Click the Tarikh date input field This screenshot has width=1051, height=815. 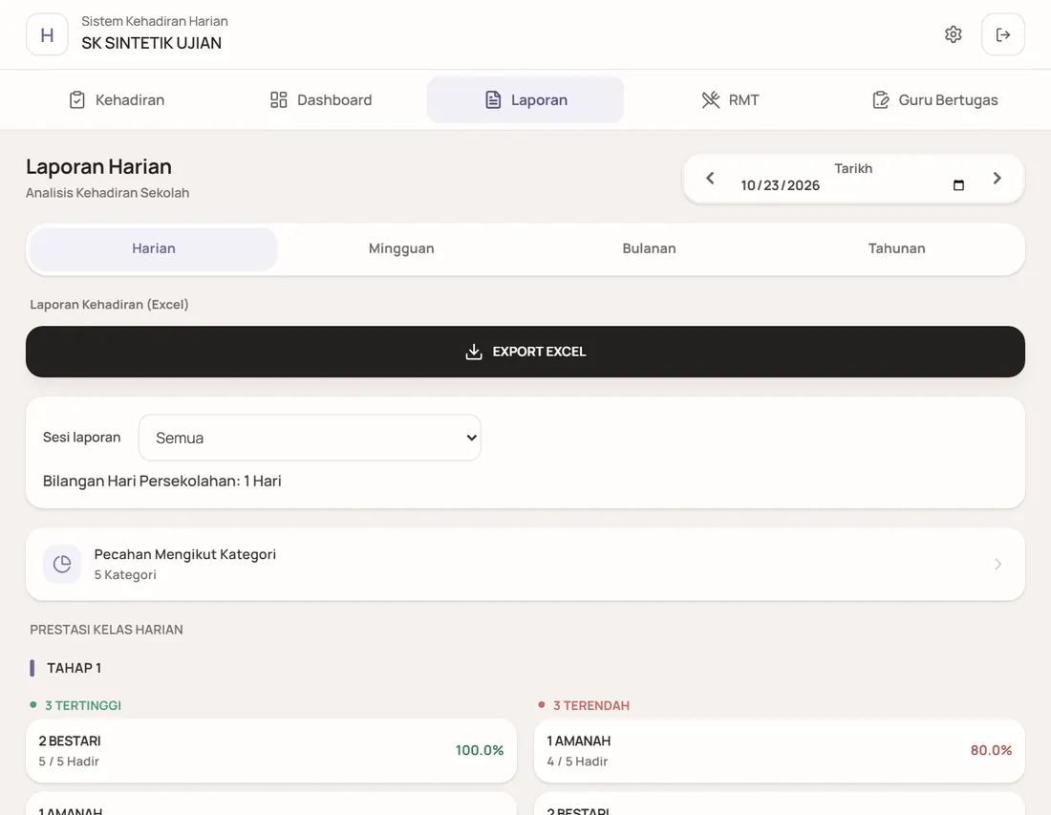tap(853, 185)
